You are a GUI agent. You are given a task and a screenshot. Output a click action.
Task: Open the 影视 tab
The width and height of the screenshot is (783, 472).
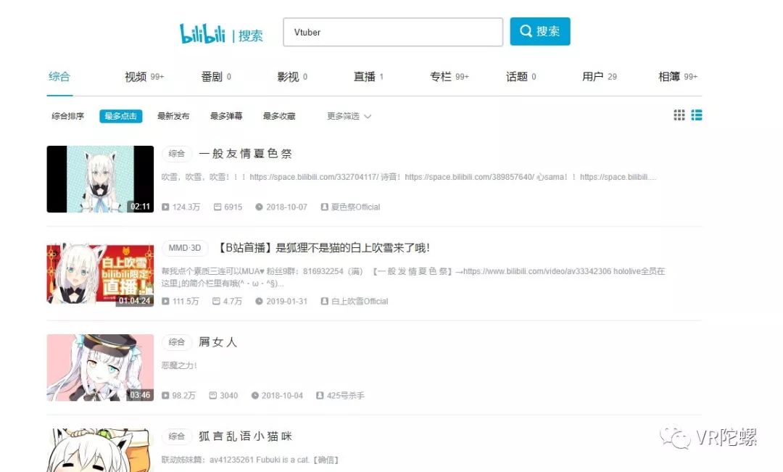pyautogui.click(x=293, y=77)
